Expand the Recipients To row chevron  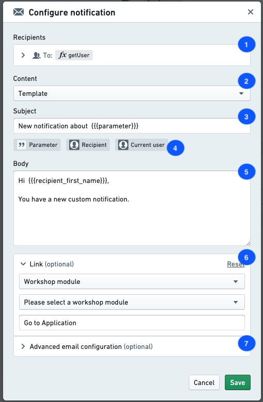pos(23,55)
